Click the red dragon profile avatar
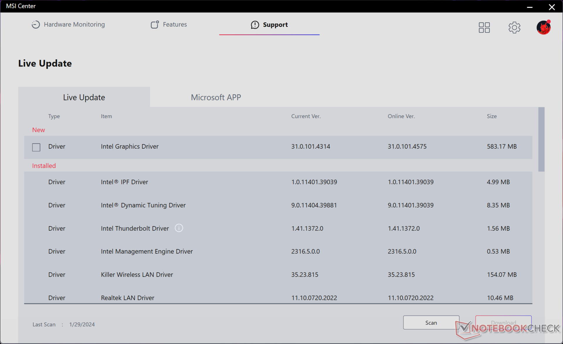This screenshot has width=563, height=344. coord(543,28)
